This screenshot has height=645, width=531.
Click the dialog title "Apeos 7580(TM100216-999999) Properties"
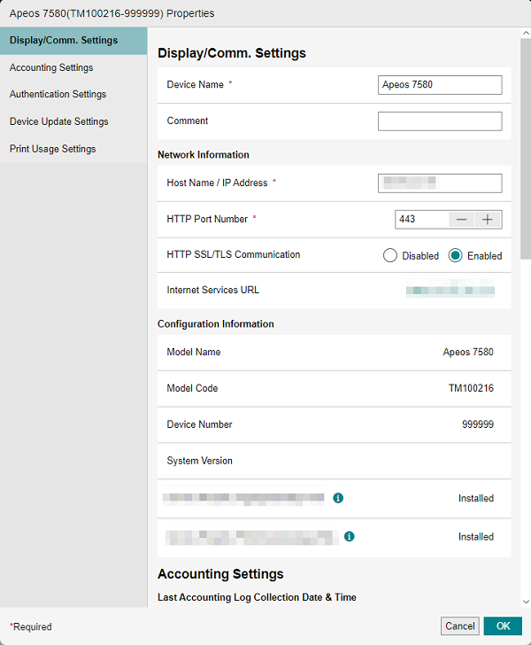pyautogui.click(x=112, y=13)
